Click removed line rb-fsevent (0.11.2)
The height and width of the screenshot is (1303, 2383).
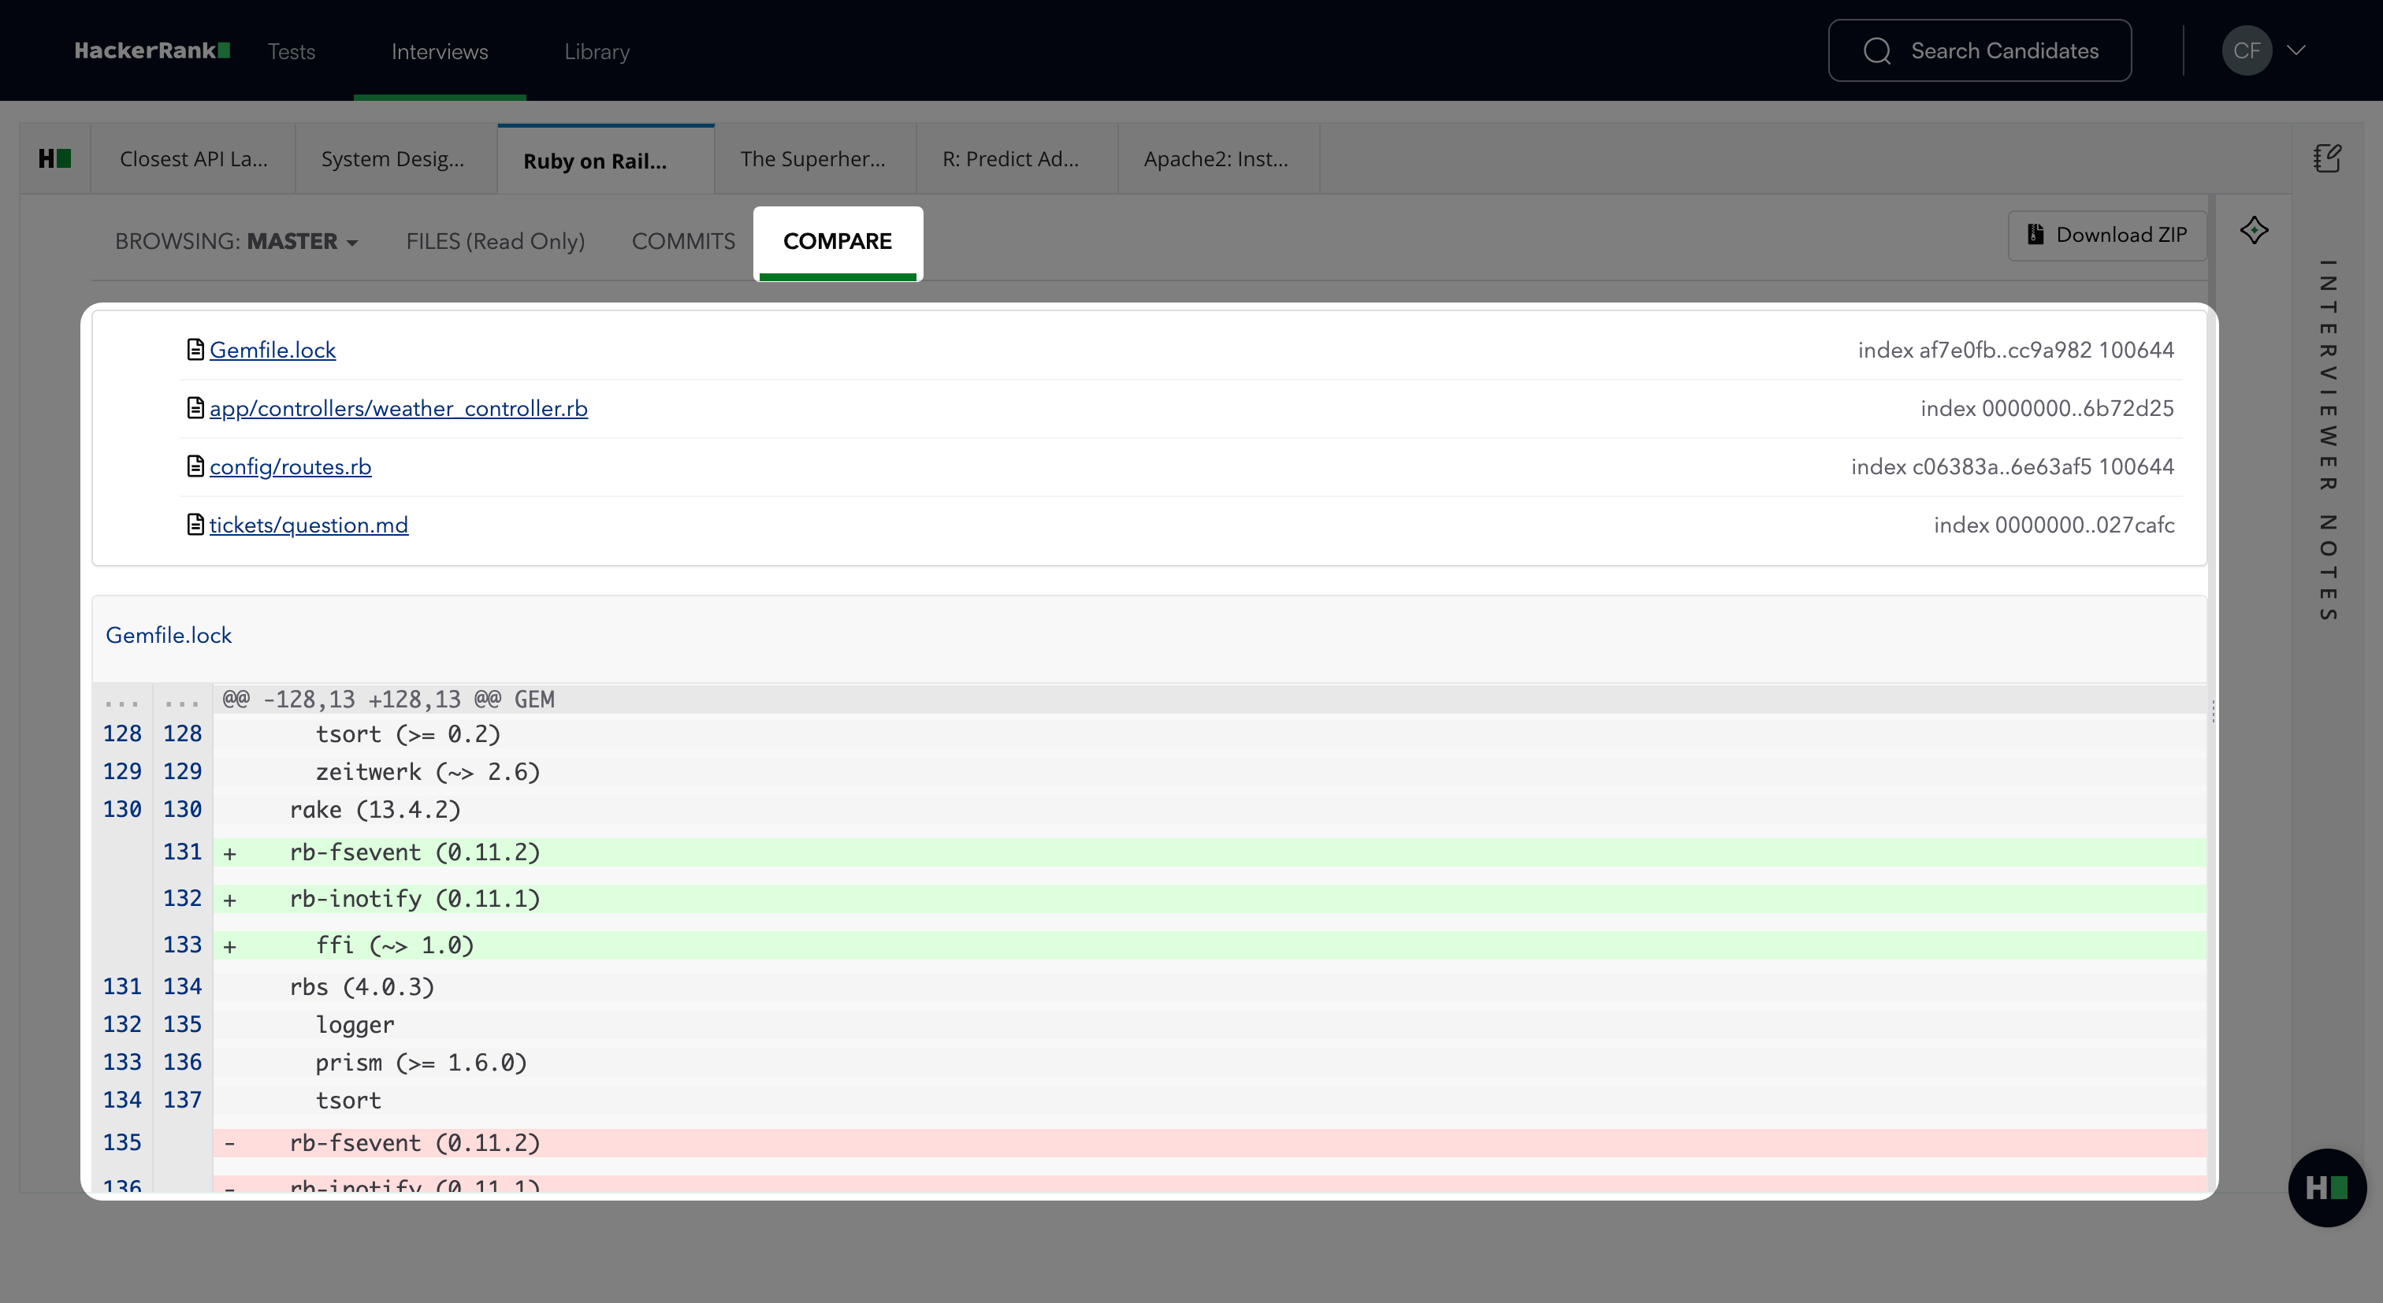click(1210, 1143)
